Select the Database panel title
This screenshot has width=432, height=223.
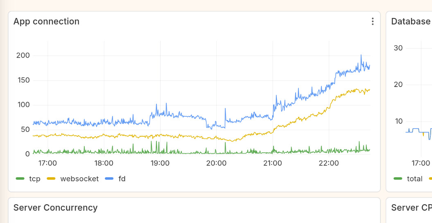411,22
